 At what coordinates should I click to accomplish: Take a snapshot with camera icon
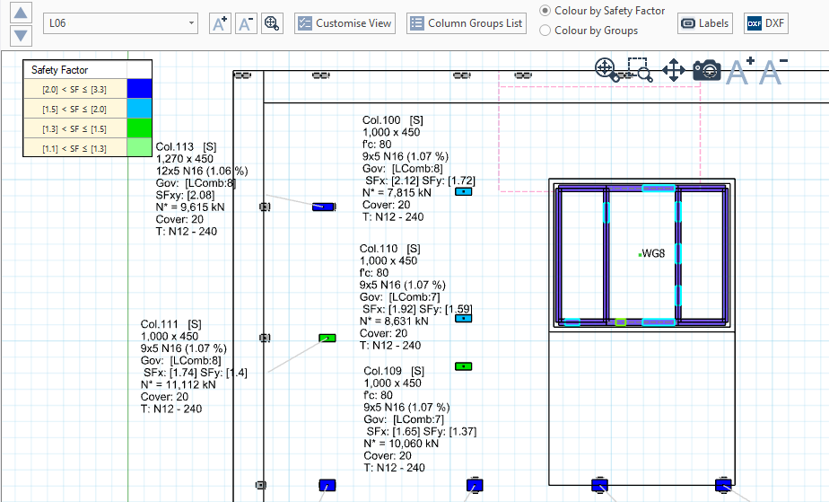(x=707, y=70)
